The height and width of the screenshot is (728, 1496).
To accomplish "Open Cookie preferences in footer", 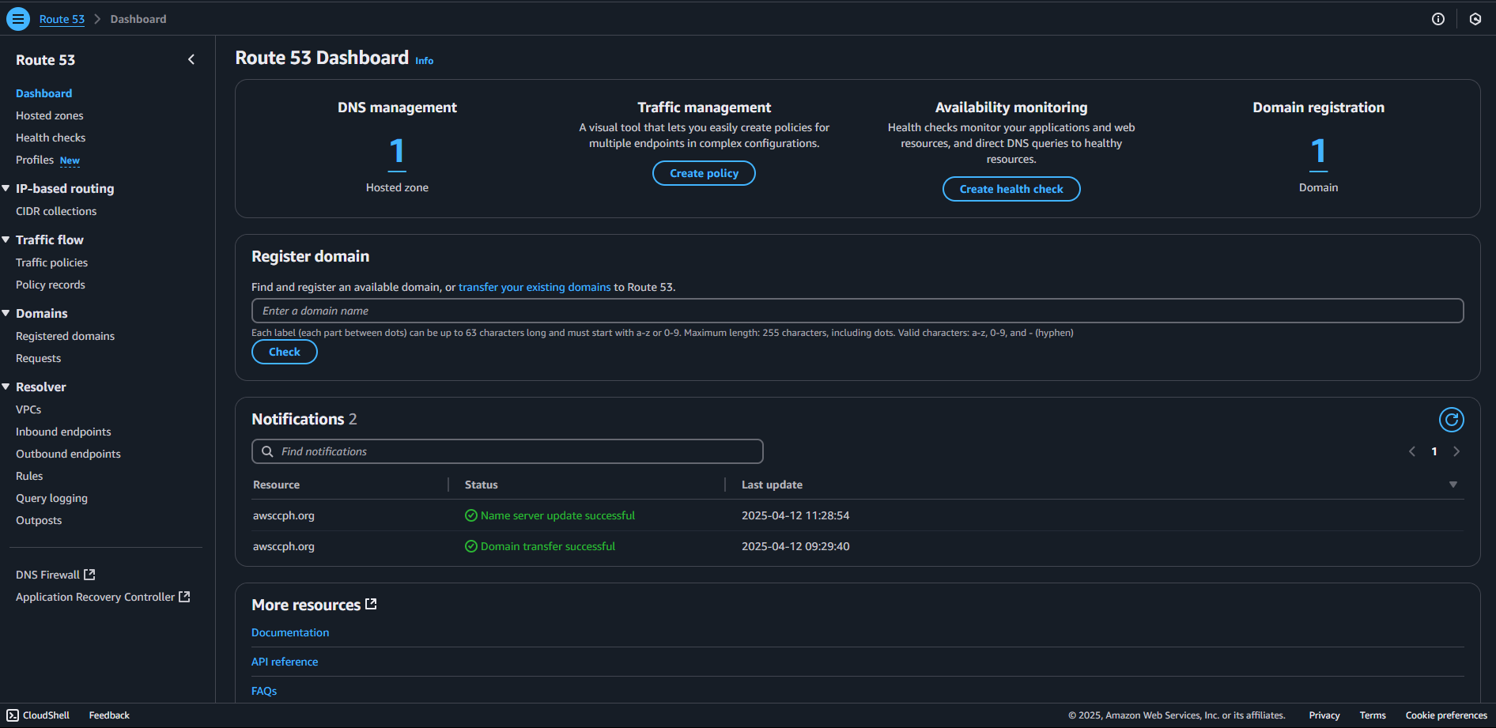I will [1446, 715].
